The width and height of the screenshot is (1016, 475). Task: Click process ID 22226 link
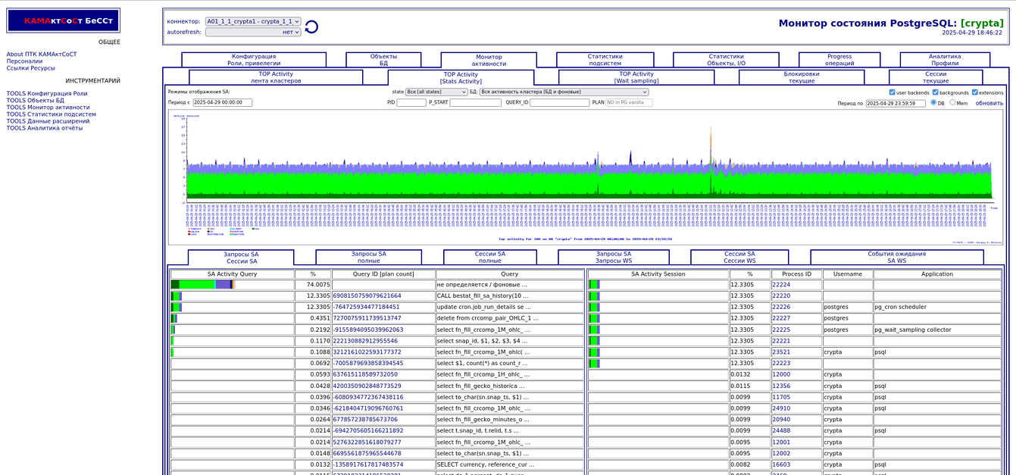pos(781,308)
